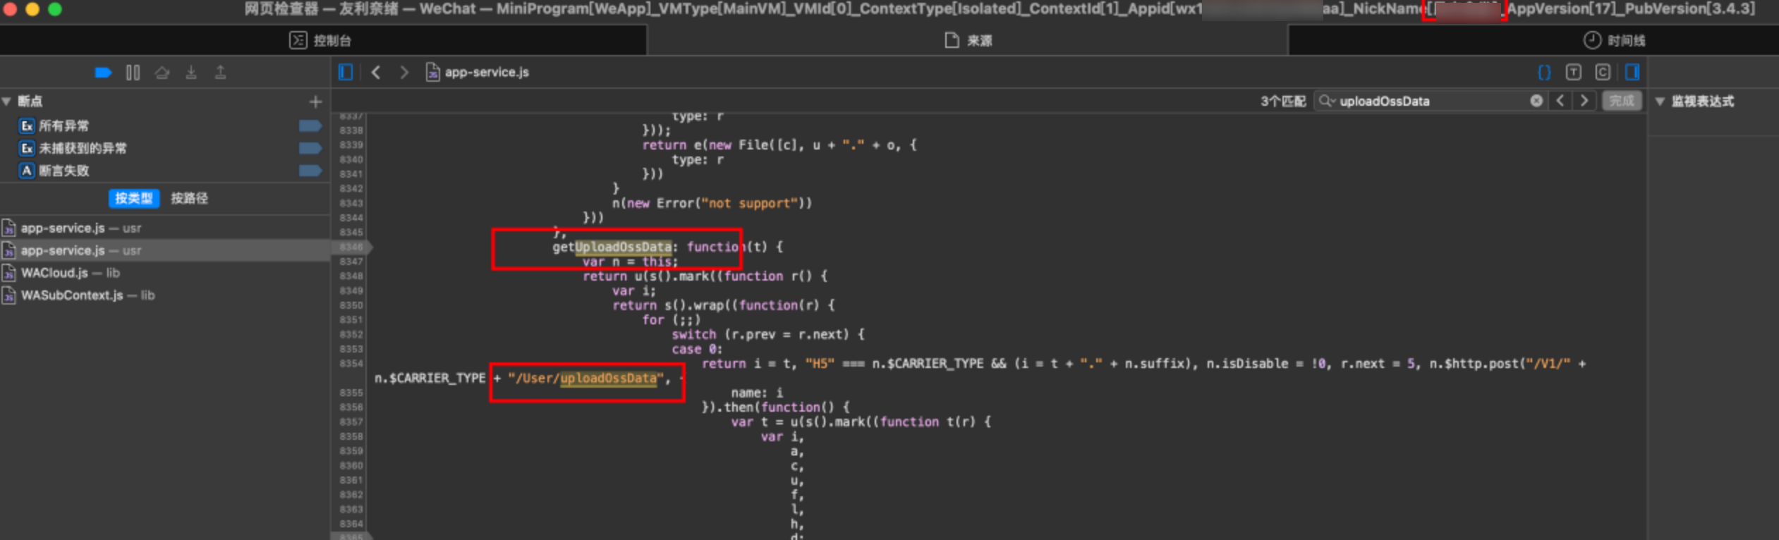Jump to next search match
The image size is (1779, 540).
tap(1585, 102)
